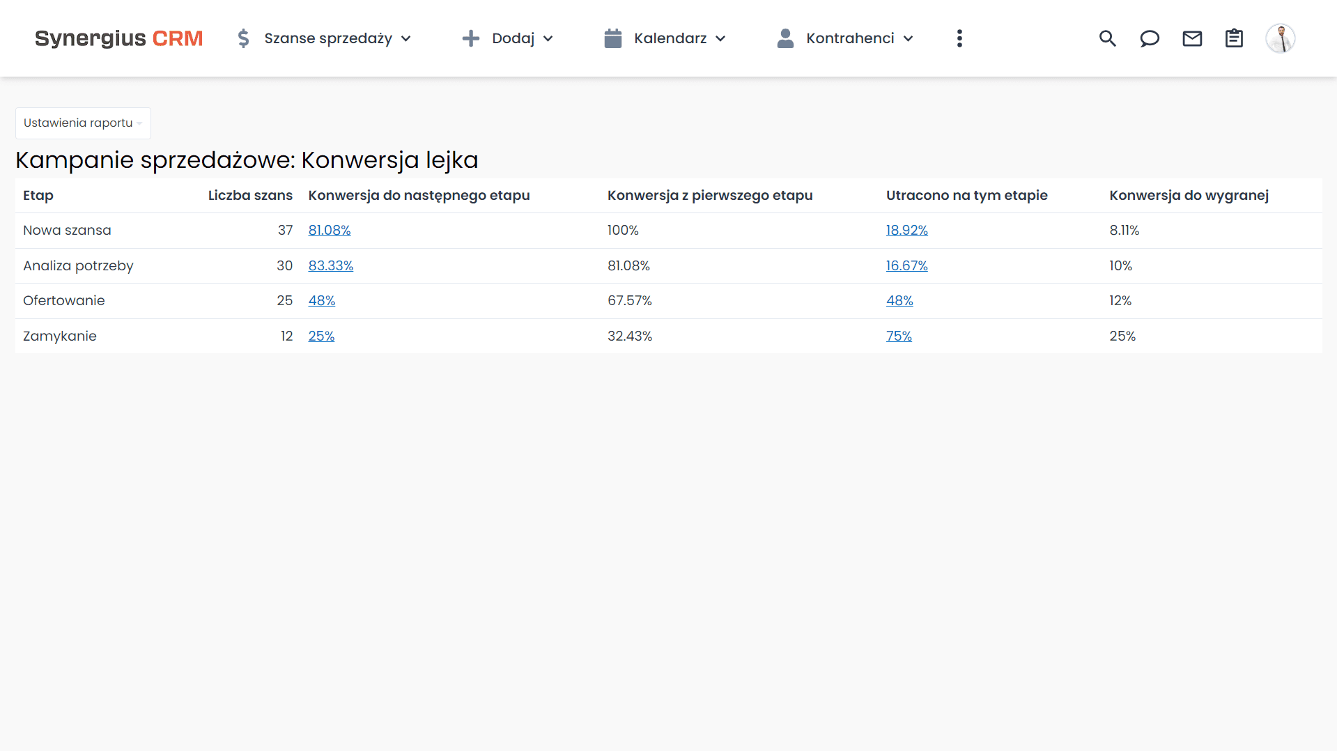This screenshot has height=751, width=1337.
Task: Click the Synergius CRM logo
Action: 118,38
